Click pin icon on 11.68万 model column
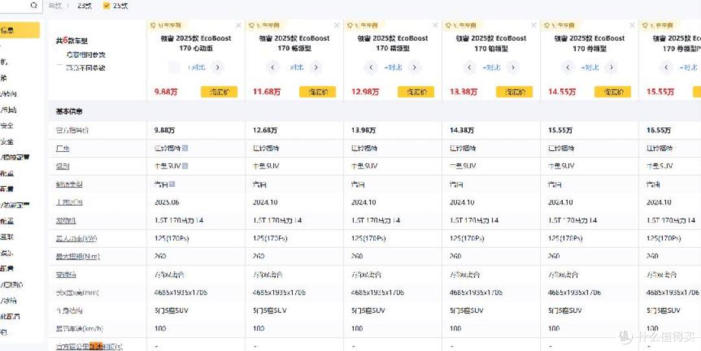This screenshot has width=701, height=351. coord(251,25)
